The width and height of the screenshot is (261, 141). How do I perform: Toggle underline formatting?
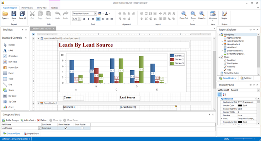pyautogui.click(x=93, y=19)
